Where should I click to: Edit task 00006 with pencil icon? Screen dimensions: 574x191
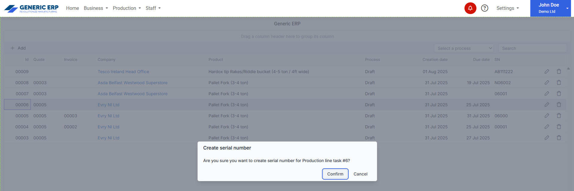547,105
